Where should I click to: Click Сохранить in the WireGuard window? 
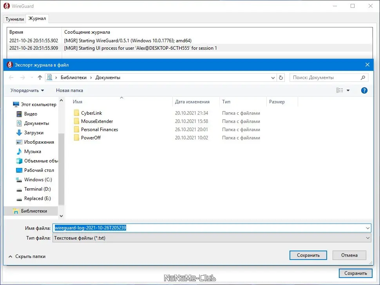tap(356, 273)
